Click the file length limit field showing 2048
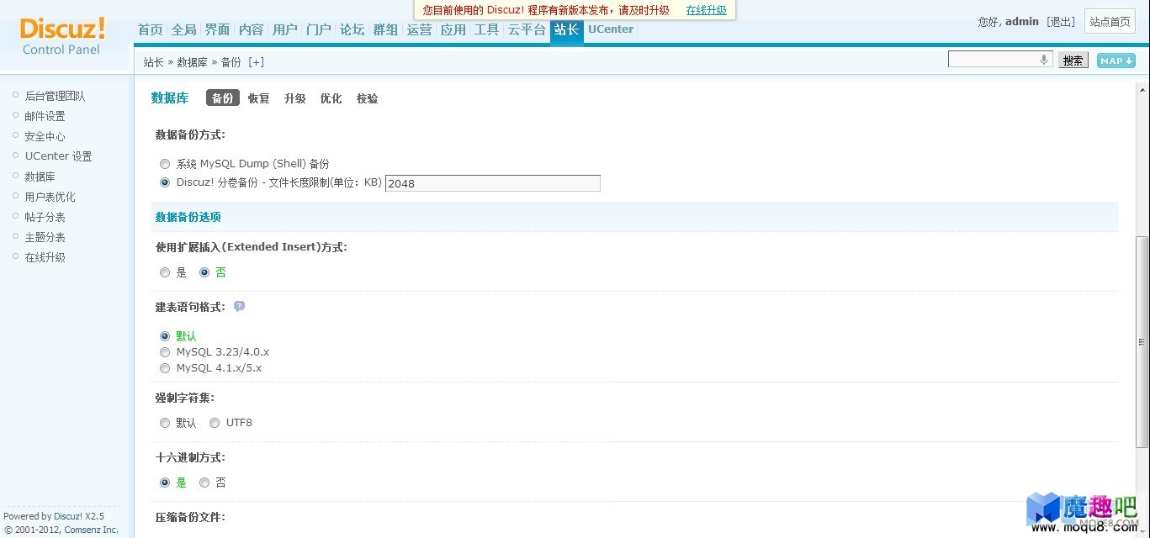 493,183
